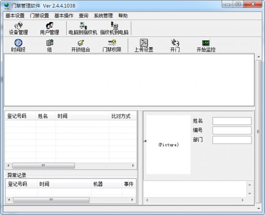Click 部门 input field

coord(232,140)
